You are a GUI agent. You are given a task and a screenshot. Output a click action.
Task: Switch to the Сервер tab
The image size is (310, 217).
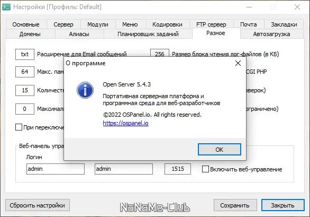click(x=63, y=24)
